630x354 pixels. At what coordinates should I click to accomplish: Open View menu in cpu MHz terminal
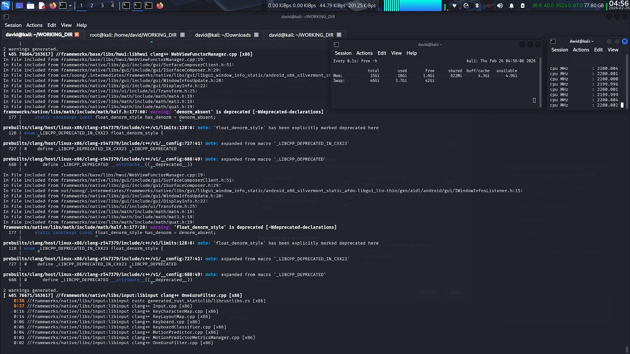(x=613, y=50)
